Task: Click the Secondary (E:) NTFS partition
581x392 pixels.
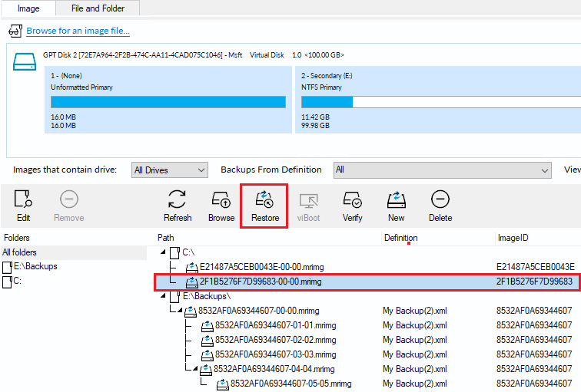Action: (x=435, y=101)
